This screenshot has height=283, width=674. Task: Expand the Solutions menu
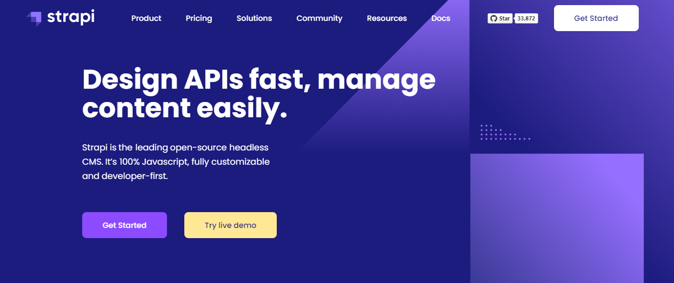pyautogui.click(x=254, y=18)
